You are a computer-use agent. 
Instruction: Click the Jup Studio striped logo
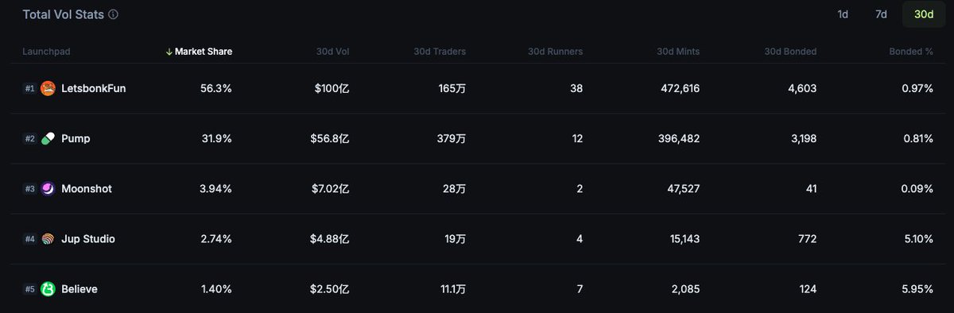pos(48,238)
